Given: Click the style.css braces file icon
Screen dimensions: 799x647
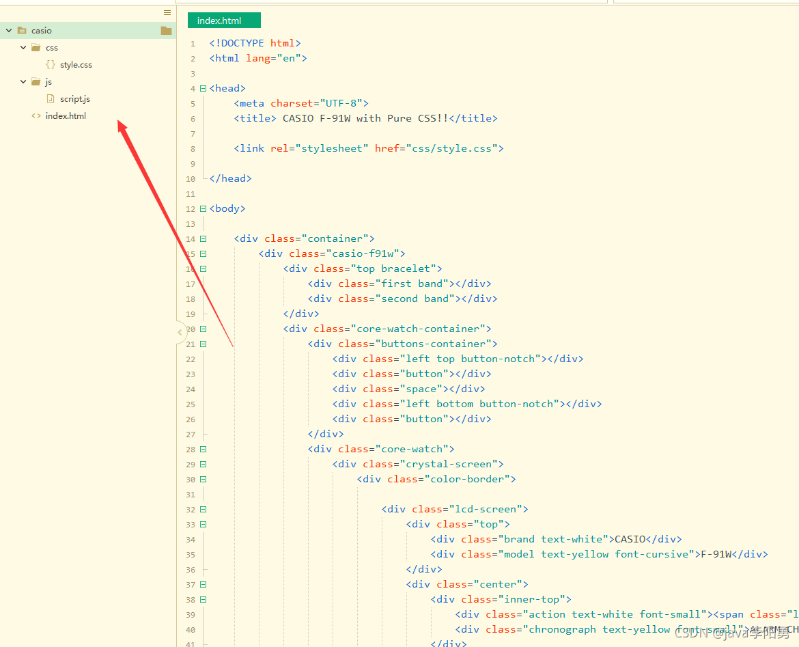Looking at the screenshot, I should [x=51, y=65].
